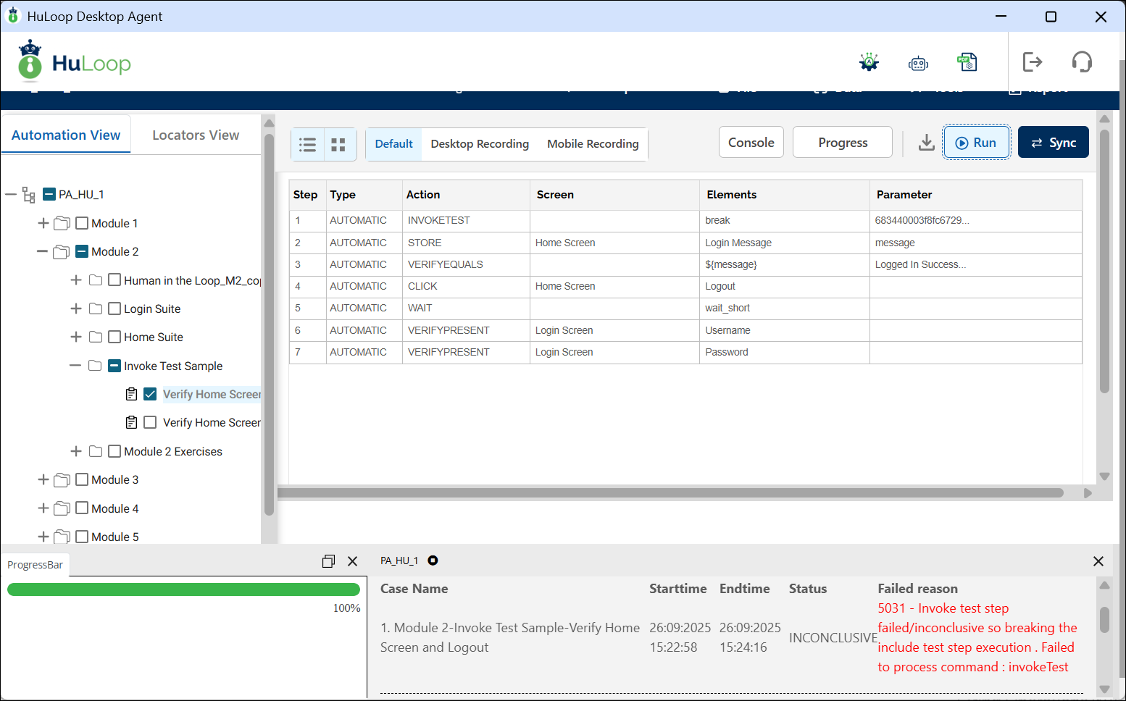This screenshot has width=1126, height=701.
Task: Open the PDF report settings icon
Action: [967, 62]
